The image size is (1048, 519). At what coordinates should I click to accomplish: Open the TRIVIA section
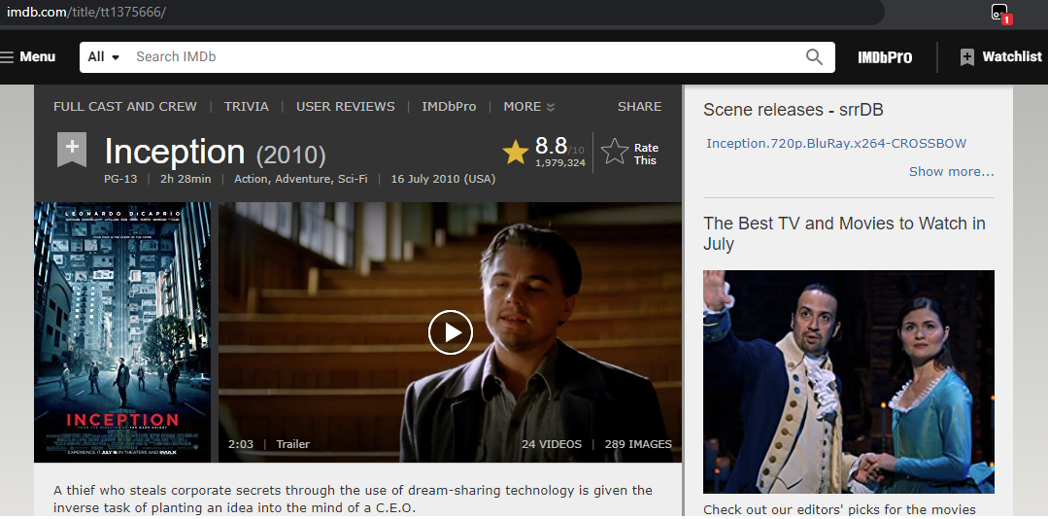(x=246, y=106)
